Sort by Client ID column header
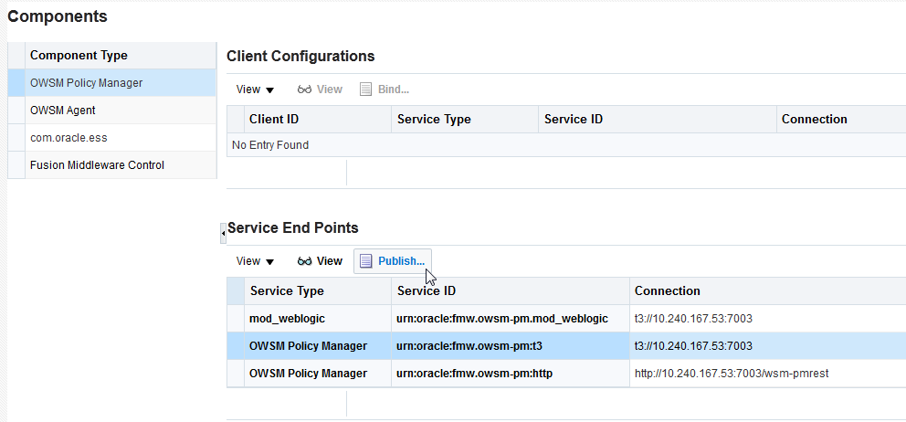906x422 pixels. (x=274, y=120)
